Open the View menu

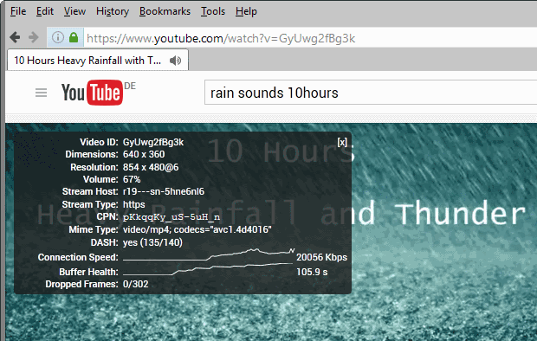coord(74,11)
